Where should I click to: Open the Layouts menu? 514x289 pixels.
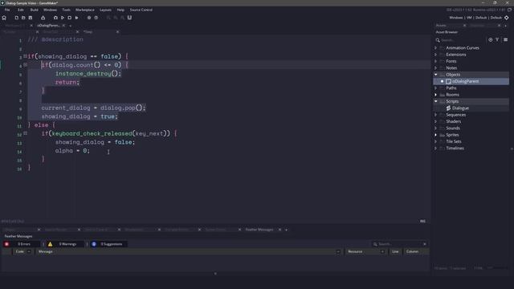[x=105, y=10]
